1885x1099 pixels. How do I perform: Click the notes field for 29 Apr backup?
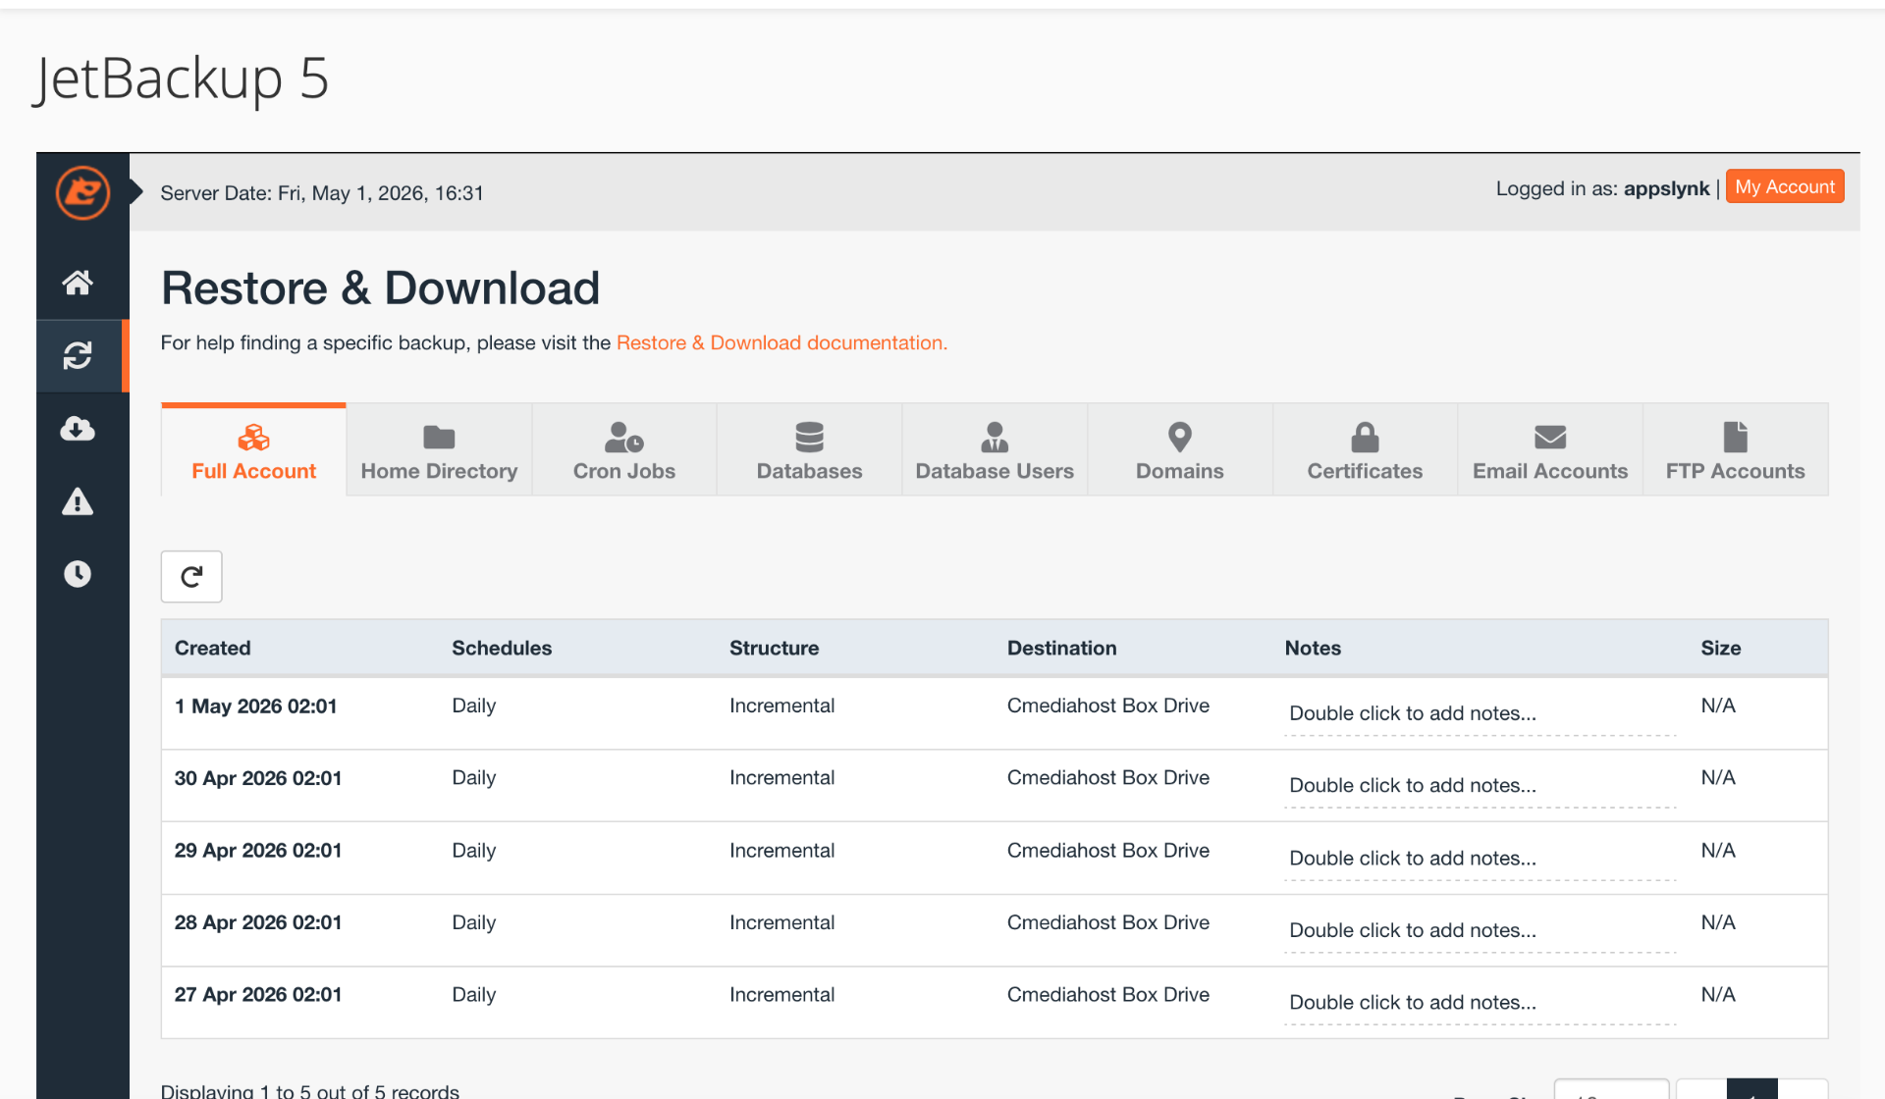[1480, 858]
